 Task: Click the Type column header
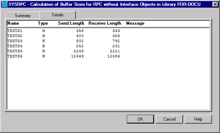[x=43, y=23]
